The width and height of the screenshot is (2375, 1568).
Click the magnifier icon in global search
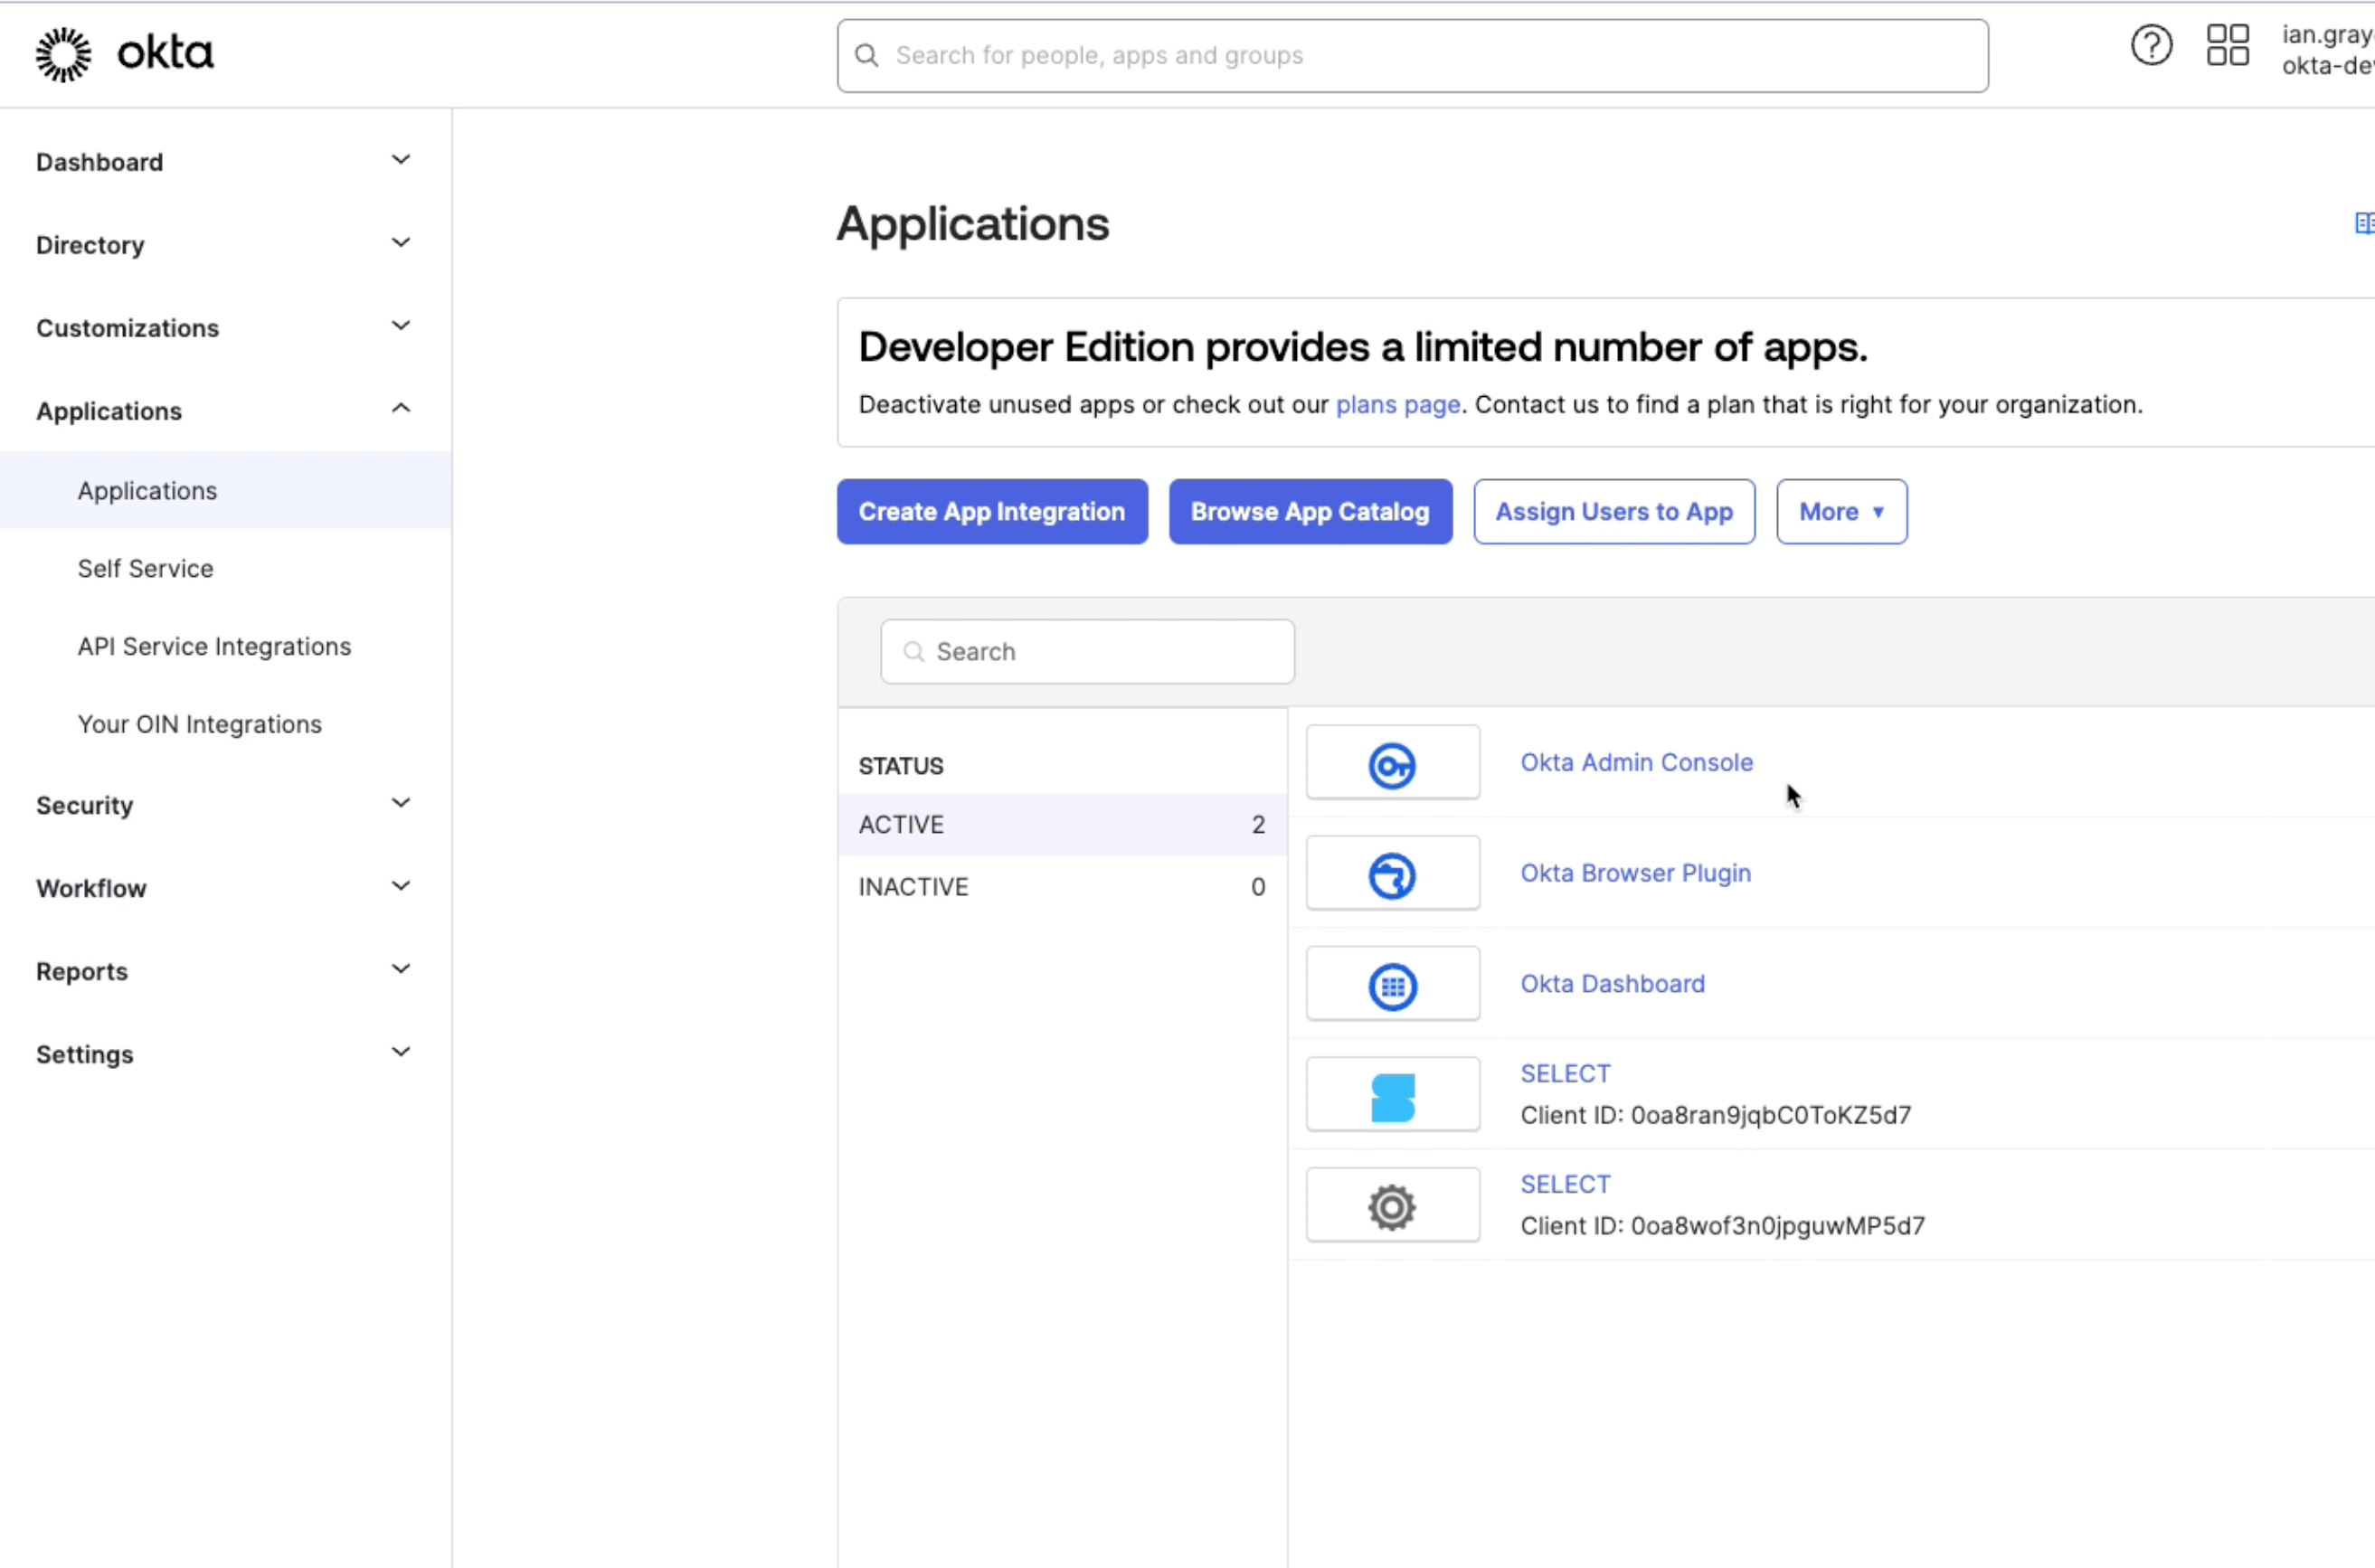867,56
